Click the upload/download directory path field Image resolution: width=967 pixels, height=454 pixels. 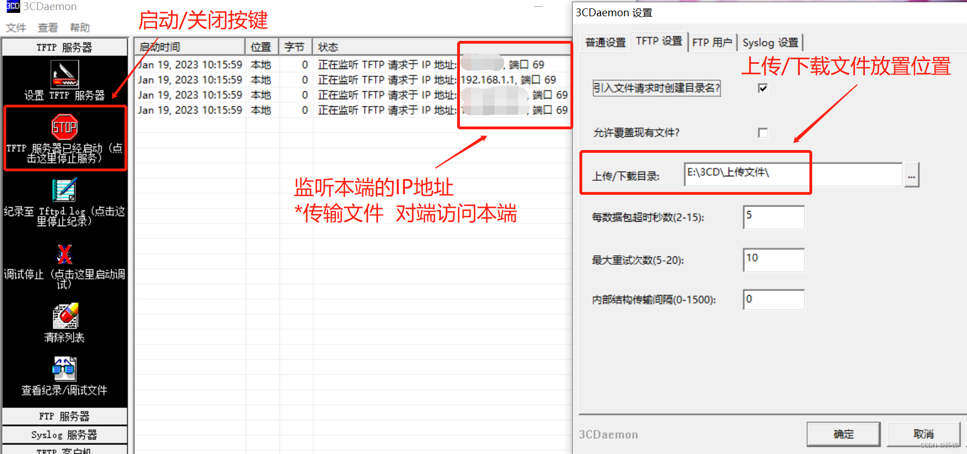(793, 175)
